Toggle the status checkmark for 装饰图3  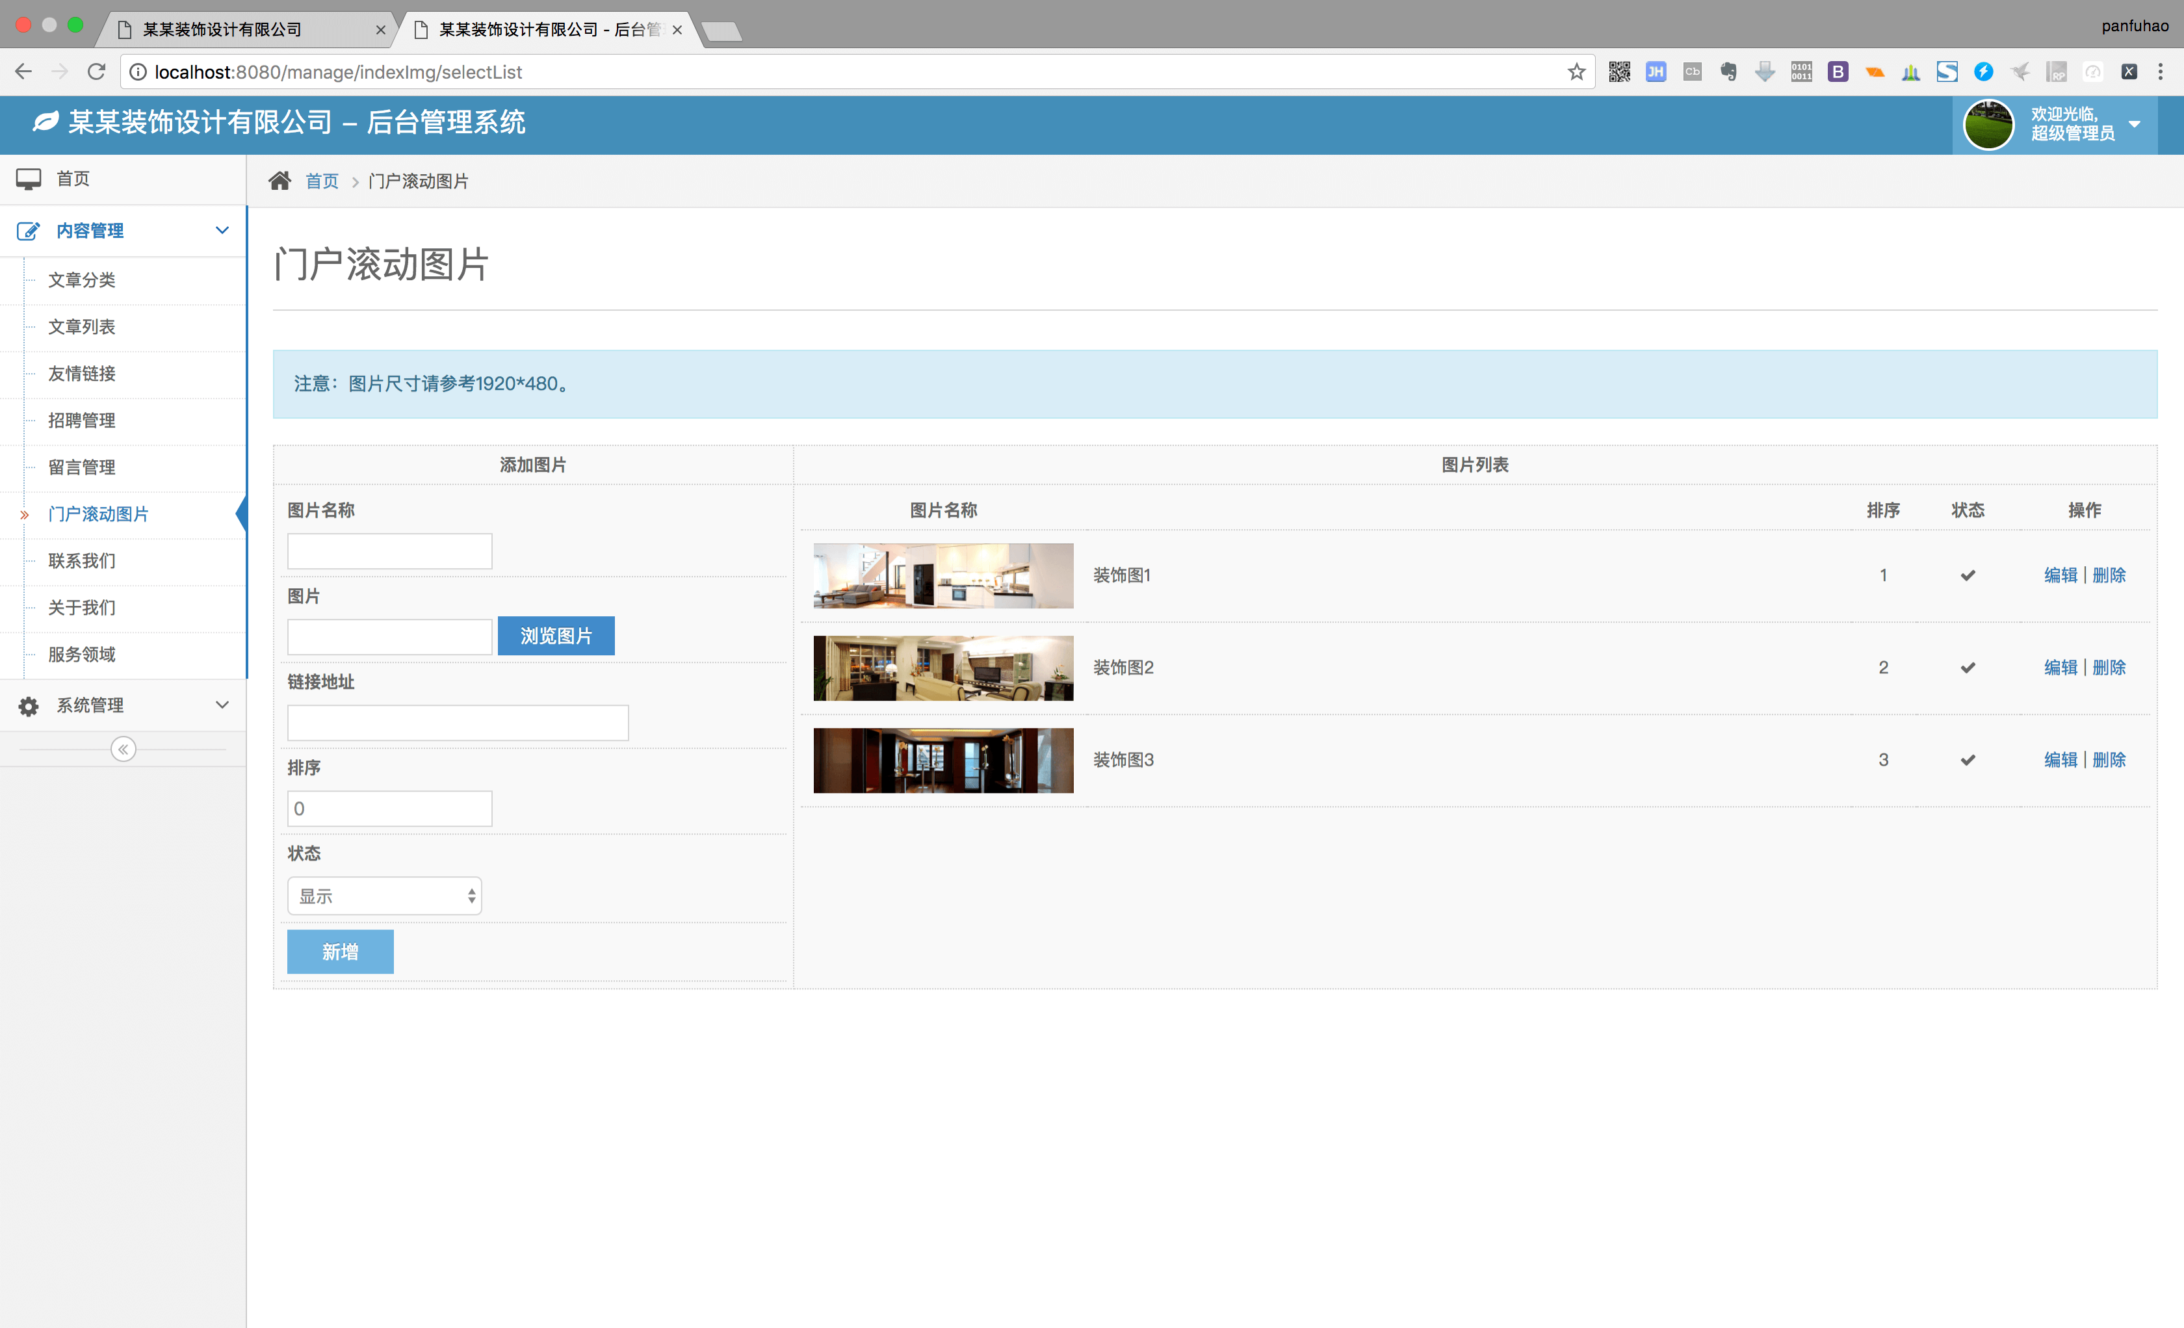coord(1968,760)
